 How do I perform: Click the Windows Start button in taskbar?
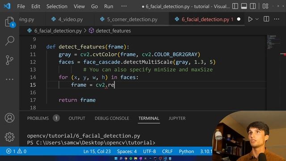coord(116,158)
